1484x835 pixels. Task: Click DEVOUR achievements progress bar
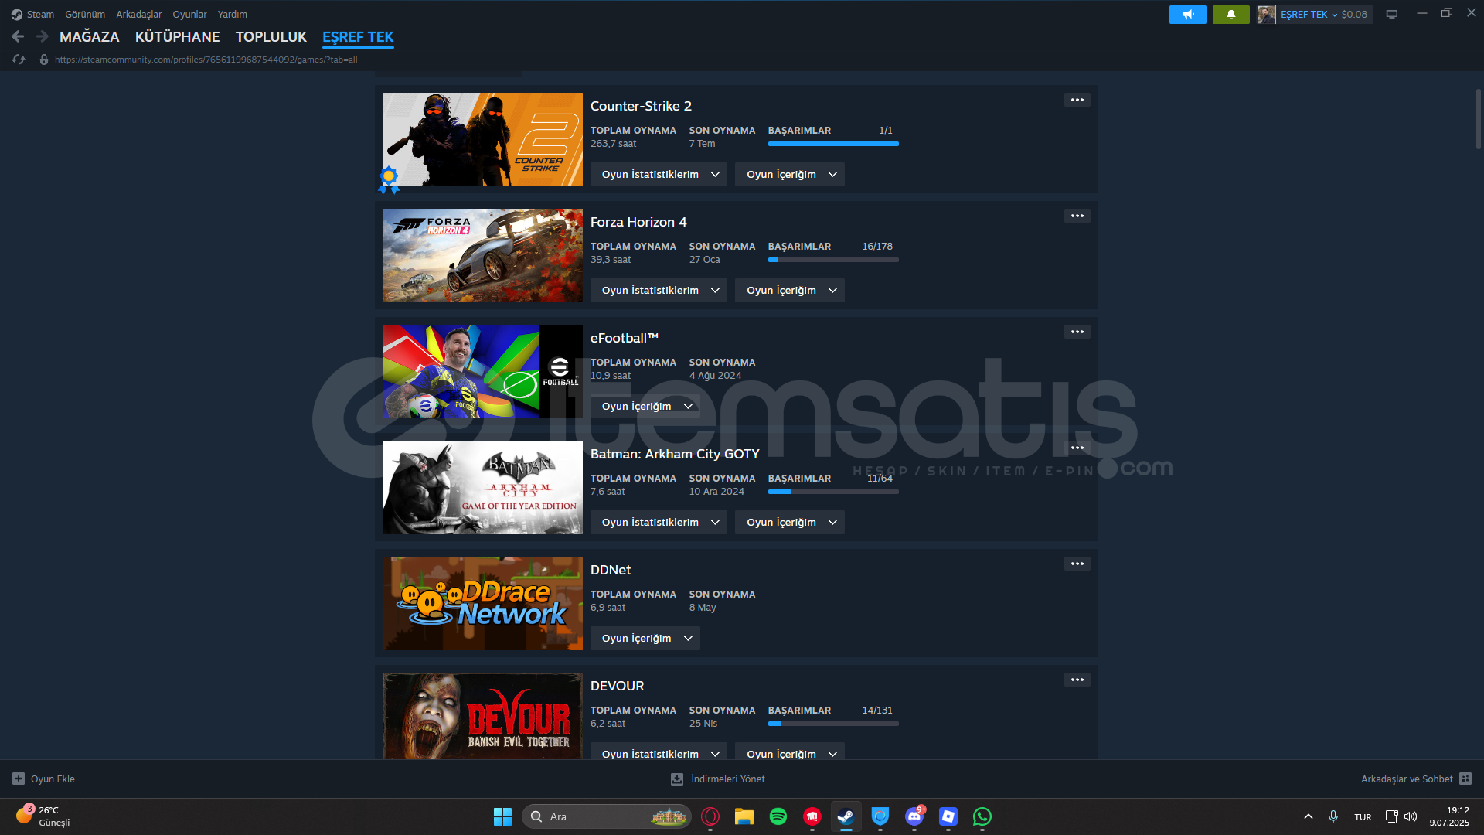click(833, 724)
